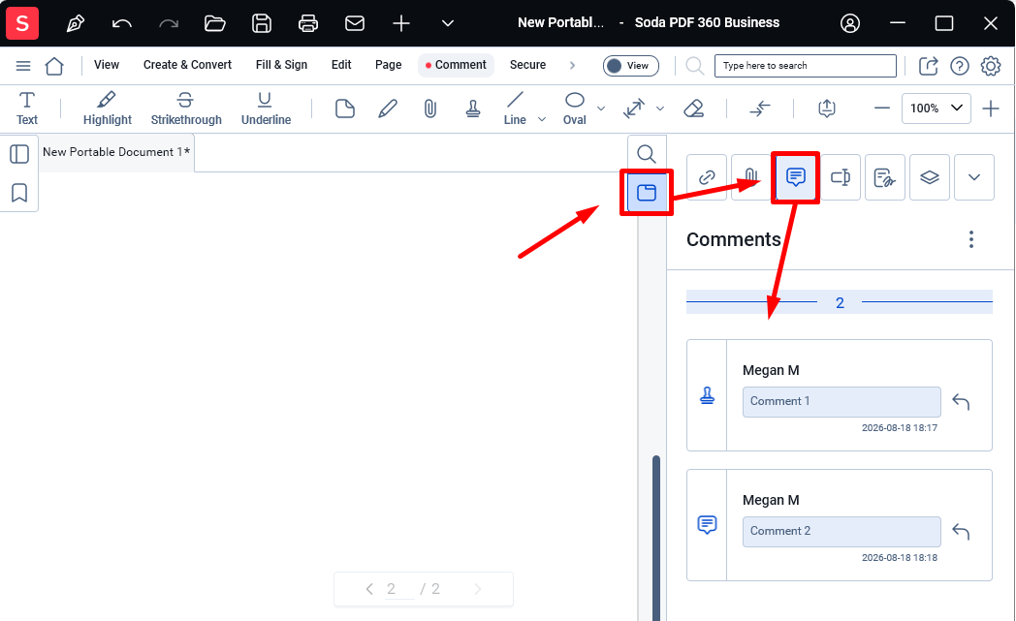The height and width of the screenshot is (621, 1016).
Task: Open a file with the folder icon
Action: coord(214,24)
